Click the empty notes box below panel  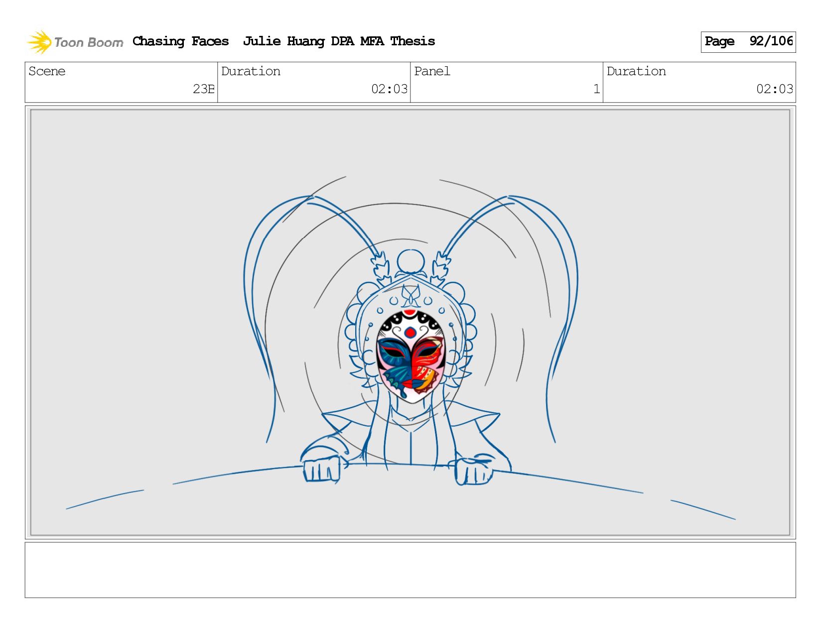tap(411, 570)
